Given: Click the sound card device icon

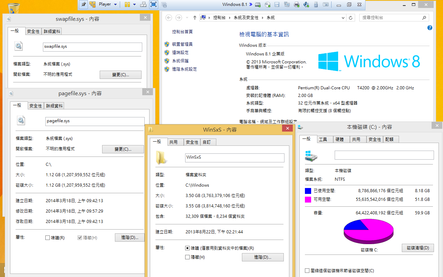Looking at the screenshot, I should (306, 5).
